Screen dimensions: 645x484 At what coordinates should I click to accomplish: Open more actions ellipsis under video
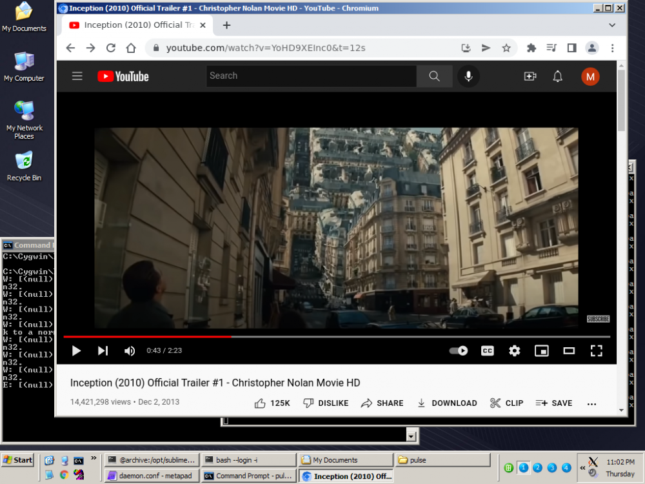click(591, 403)
